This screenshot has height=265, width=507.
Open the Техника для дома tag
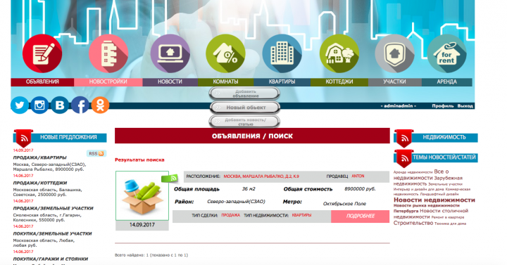point(450,224)
